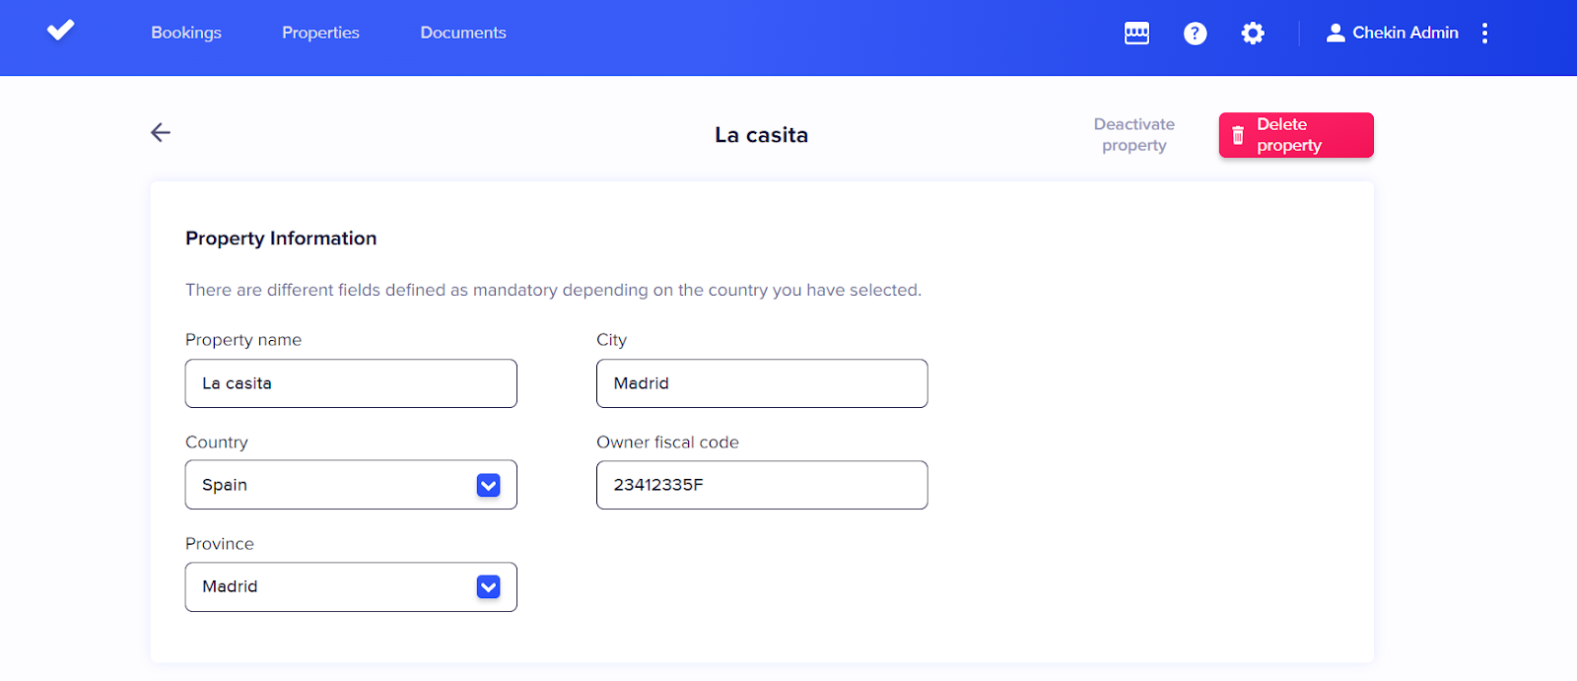Open the settings gear icon
1577x681 pixels.
pyautogui.click(x=1253, y=34)
